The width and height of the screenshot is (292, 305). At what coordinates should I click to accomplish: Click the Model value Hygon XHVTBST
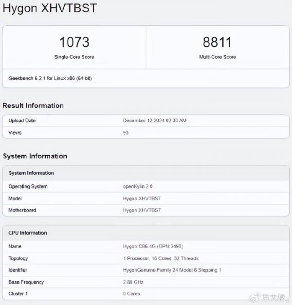point(142,198)
